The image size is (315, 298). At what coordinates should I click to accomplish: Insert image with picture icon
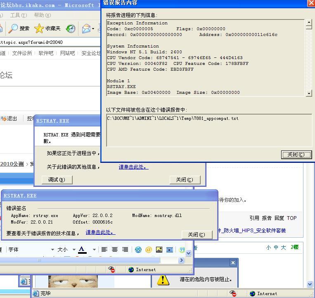coord(159,250)
